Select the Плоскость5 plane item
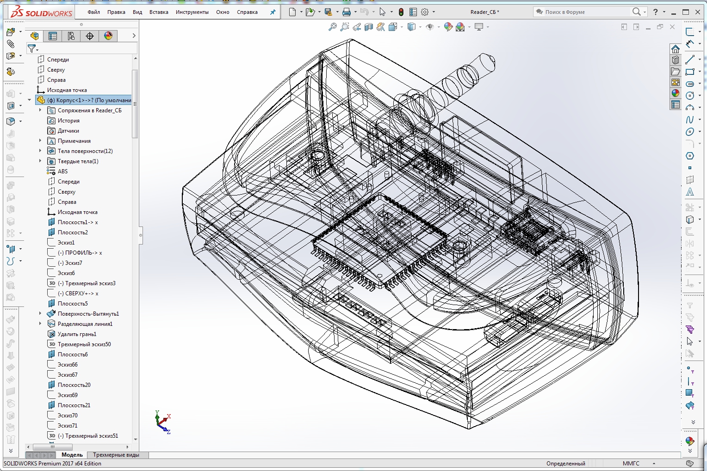The image size is (707, 471). 73,303
